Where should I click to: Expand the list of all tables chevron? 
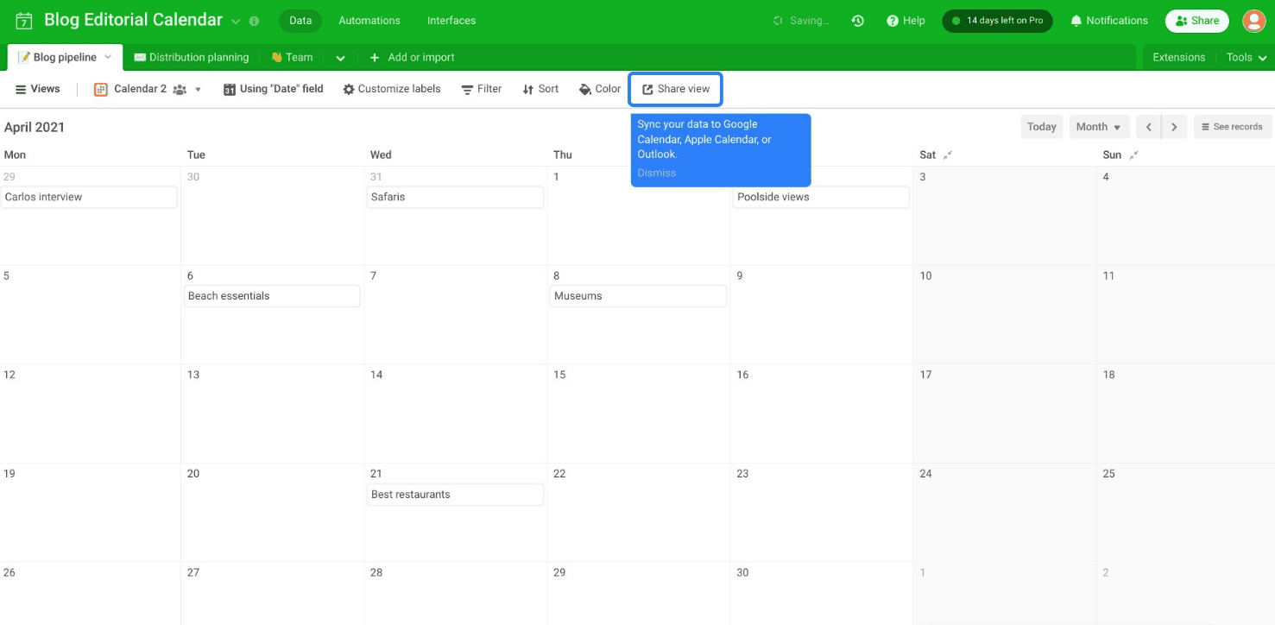click(340, 58)
